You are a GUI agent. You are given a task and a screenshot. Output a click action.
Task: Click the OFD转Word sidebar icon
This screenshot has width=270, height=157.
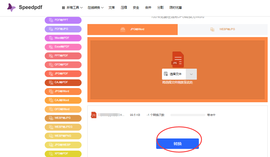pyautogui.click(x=51, y=109)
